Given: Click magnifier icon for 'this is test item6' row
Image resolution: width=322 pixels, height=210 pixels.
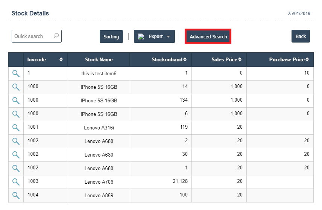Looking at the screenshot, I should [x=16, y=73].
